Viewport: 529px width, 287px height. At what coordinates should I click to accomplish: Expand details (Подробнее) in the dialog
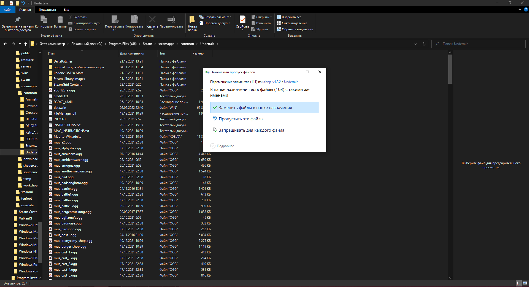(222, 146)
